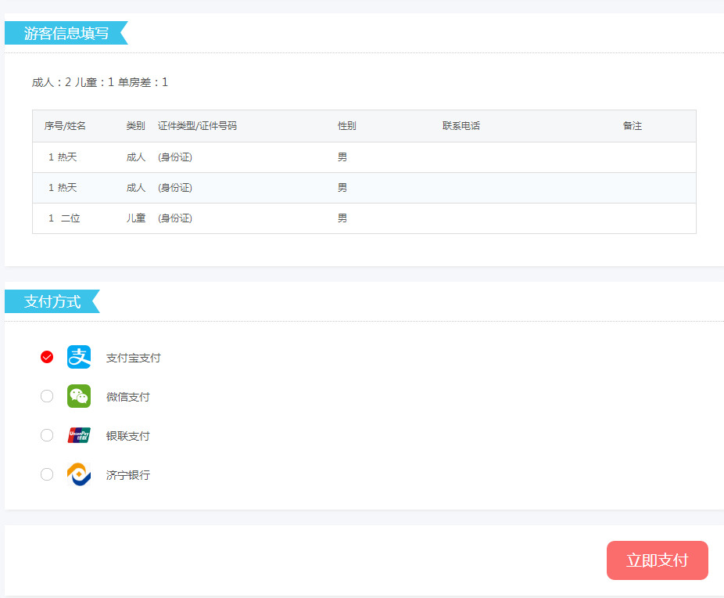Image resolution: width=724 pixels, height=598 pixels.
Task: Click the 济宁银行 text label
Action: 127,475
